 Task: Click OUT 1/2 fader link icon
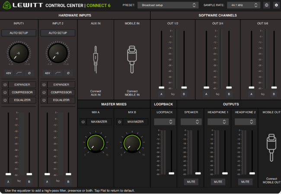pos(173,94)
